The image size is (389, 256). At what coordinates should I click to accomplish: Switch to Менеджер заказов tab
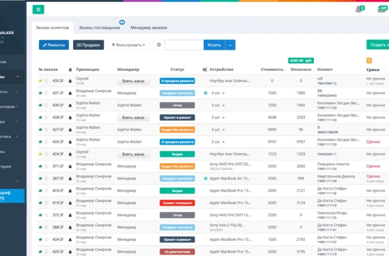tap(149, 28)
